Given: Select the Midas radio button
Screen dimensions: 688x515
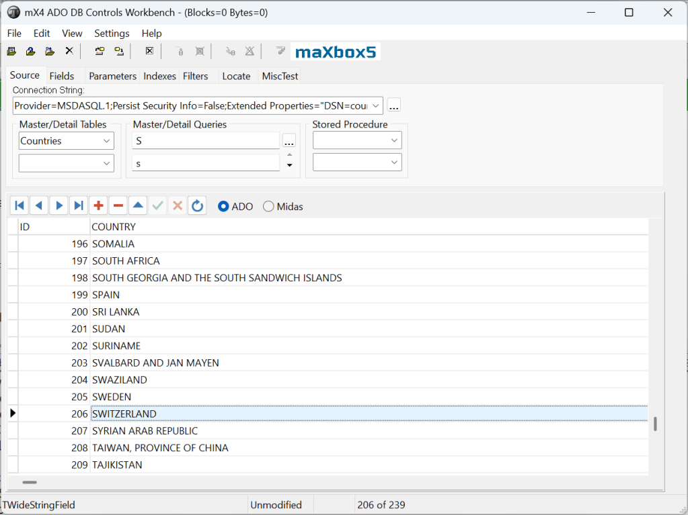Looking at the screenshot, I should (x=269, y=207).
